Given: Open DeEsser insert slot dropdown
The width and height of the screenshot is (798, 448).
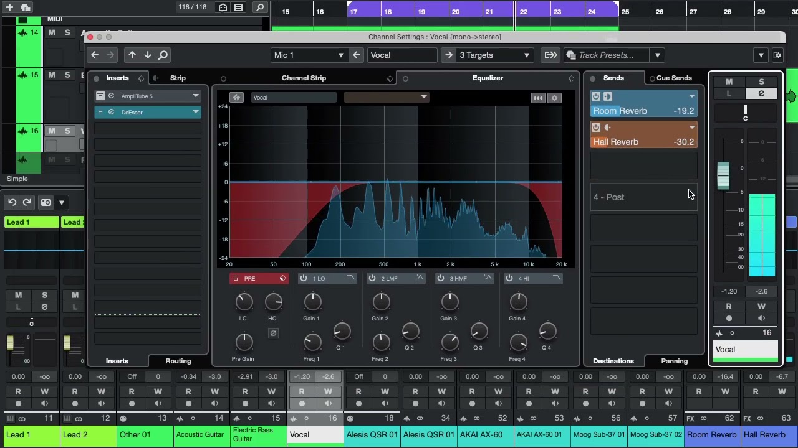Looking at the screenshot, I should point(196,112).
